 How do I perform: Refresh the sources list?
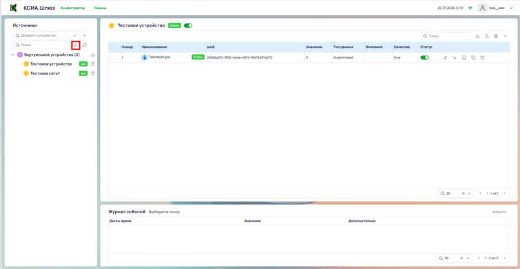(x=84, y=45)
